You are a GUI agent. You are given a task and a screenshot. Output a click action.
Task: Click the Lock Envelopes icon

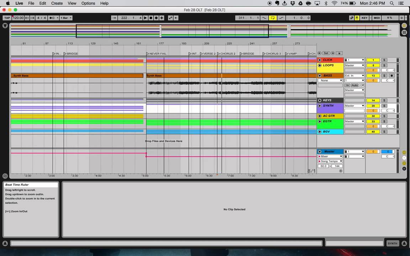(x=339, y=53)
